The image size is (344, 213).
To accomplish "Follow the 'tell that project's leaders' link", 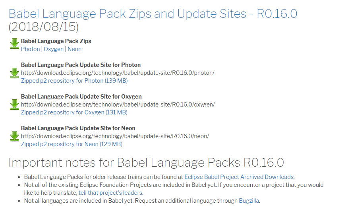I will coord(110,193).
